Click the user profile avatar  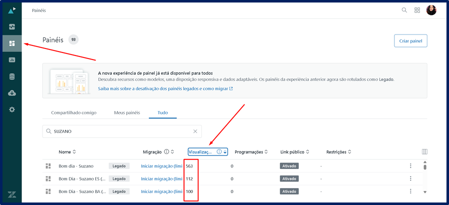coord(431,10)
